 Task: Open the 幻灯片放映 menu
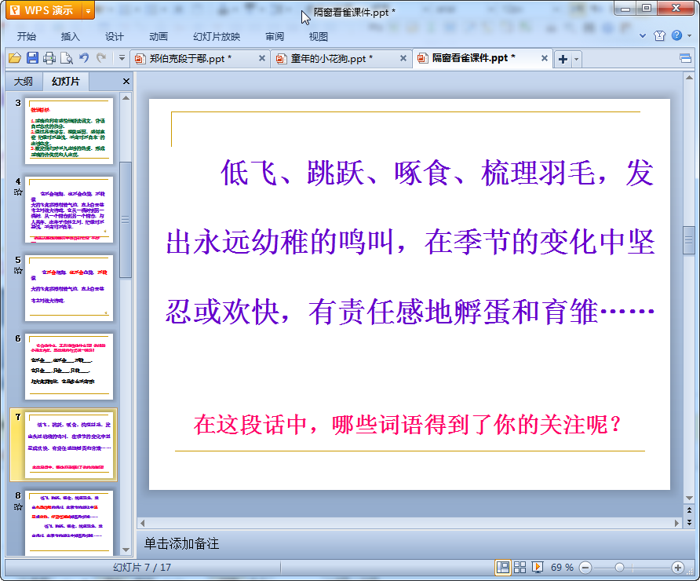pos(217,37)
